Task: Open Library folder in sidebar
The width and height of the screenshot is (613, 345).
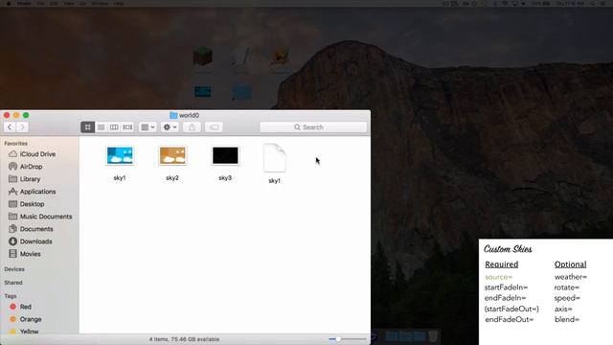Action: click(30, 179)
